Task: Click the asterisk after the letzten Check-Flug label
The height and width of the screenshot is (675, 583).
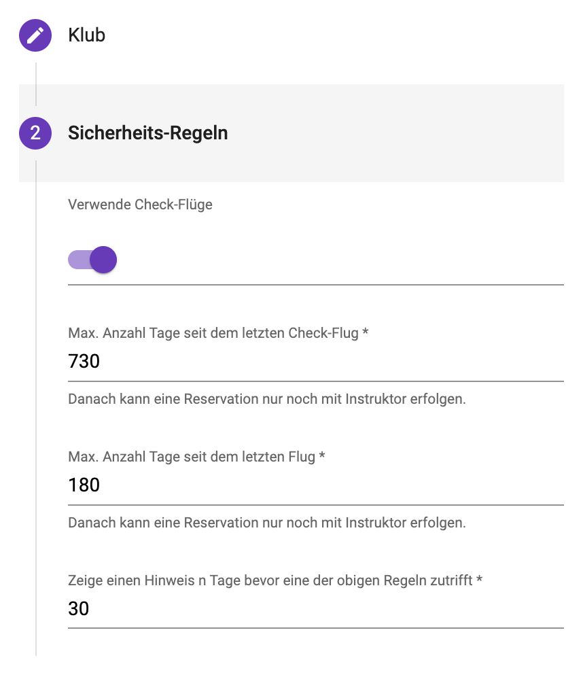Action: click(x=366, y=332)
